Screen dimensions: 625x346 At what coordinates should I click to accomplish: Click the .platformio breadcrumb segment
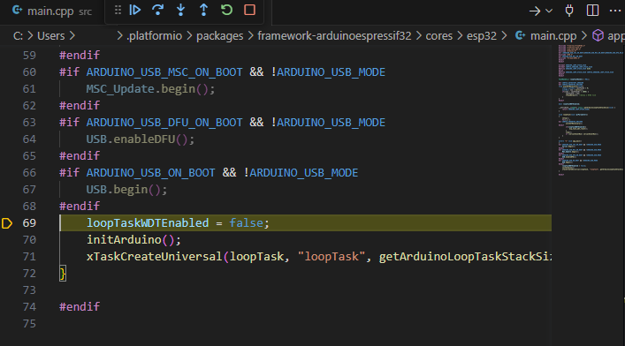coord(154,36)
